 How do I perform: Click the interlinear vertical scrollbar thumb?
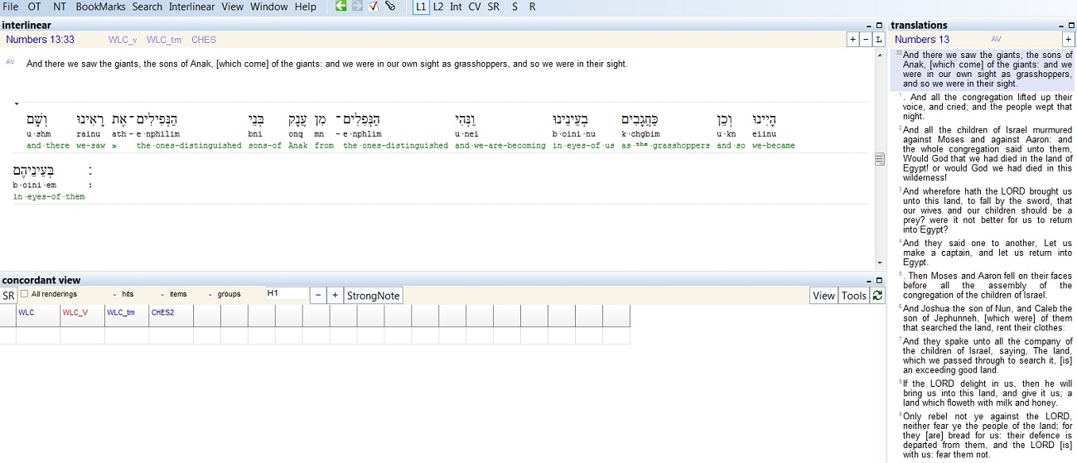(x=879, y=159)
